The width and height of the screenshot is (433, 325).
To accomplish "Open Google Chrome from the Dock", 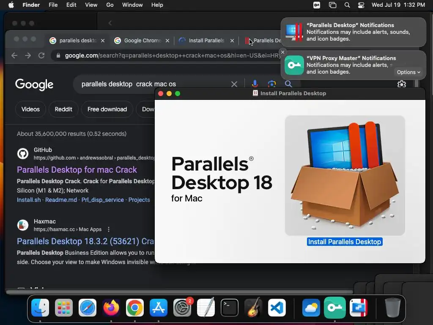I will (x=135, y=308).
